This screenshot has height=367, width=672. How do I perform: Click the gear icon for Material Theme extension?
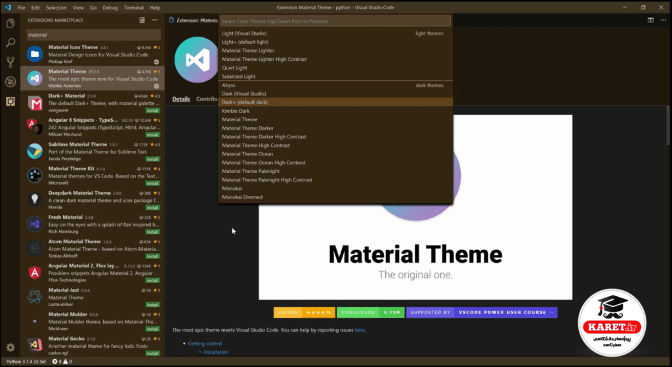156,86
